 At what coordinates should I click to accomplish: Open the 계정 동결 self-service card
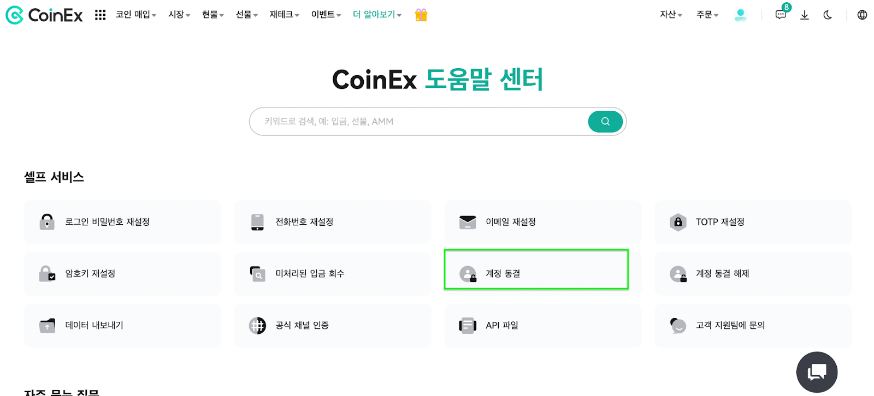(x=536, y=269)
